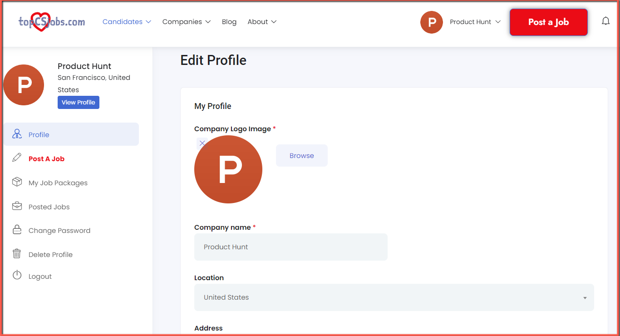This screenshot has width=620, height=336.
Task: Select Post A Job in the sidebar
Action: tap(46, 159)
